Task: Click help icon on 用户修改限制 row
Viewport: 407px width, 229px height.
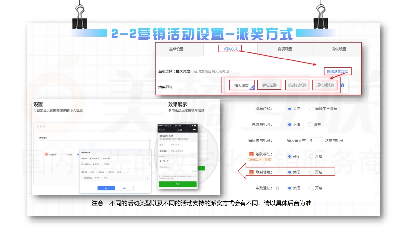Action: [149, 164]
